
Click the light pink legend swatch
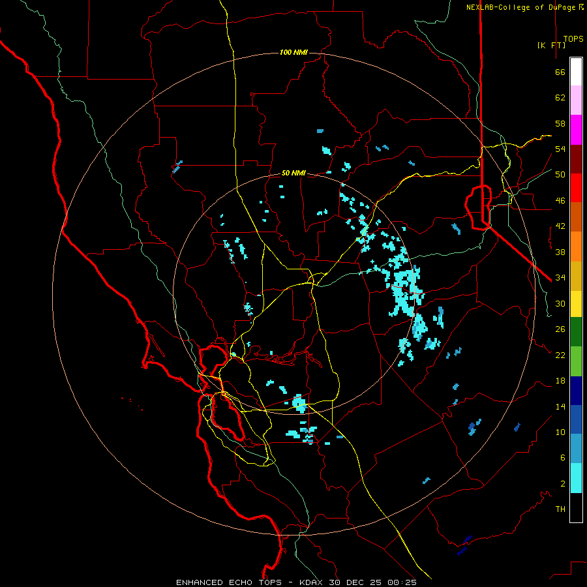click(576, 100)
